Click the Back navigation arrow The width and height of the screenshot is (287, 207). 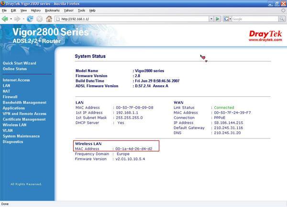[x=5, y=19]
